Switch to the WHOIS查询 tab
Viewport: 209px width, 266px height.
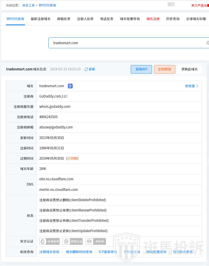tap(15, 19)
